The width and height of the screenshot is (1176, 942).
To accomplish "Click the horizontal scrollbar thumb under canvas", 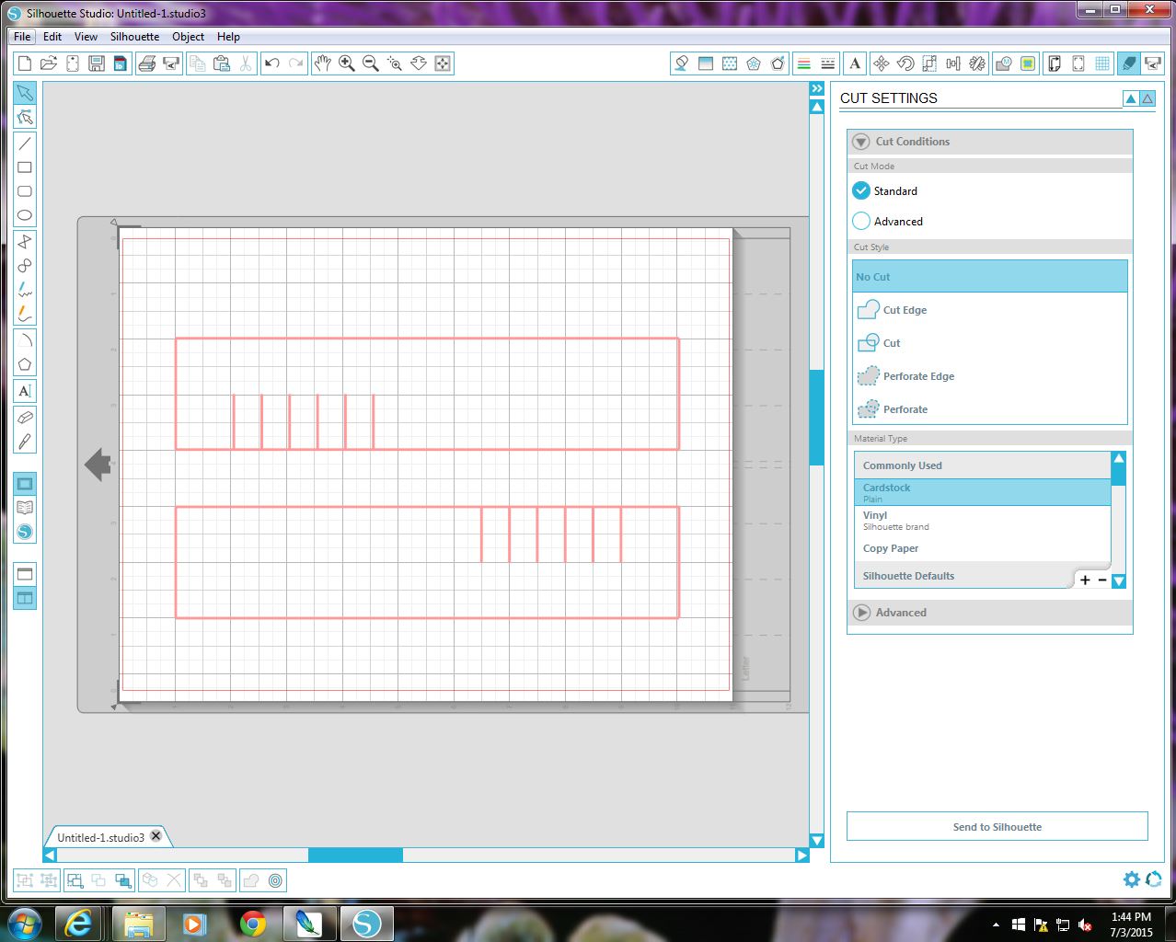I will click(355, 856).
